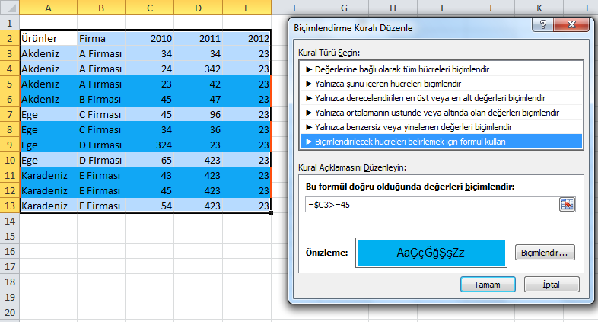Select the B Firması cell
This screenshot has height=322, width=598.
(100, 99)
